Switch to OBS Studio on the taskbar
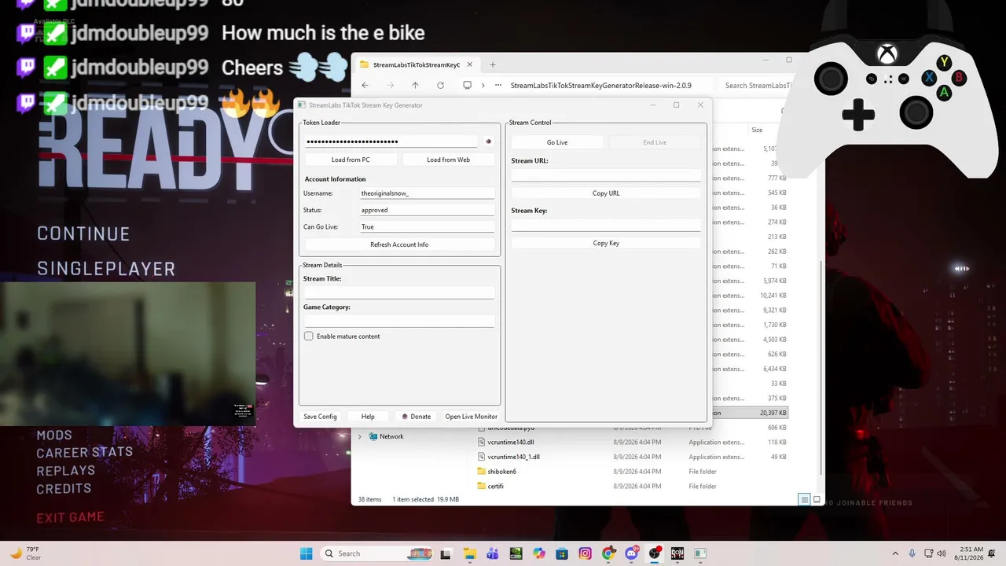This screenshot has width=1006, height=566. 655,553
